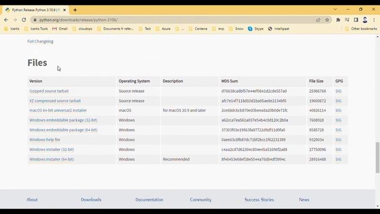Open the imp bookmark folder
Image resolution: width=380 pixels, height=214 pixels.
218,29
